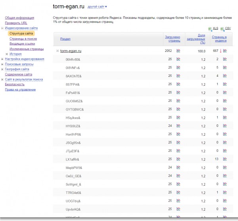Open loaded pages chart for JTjuE9F& row
The image size is (238, 221).
pos(178,151)
